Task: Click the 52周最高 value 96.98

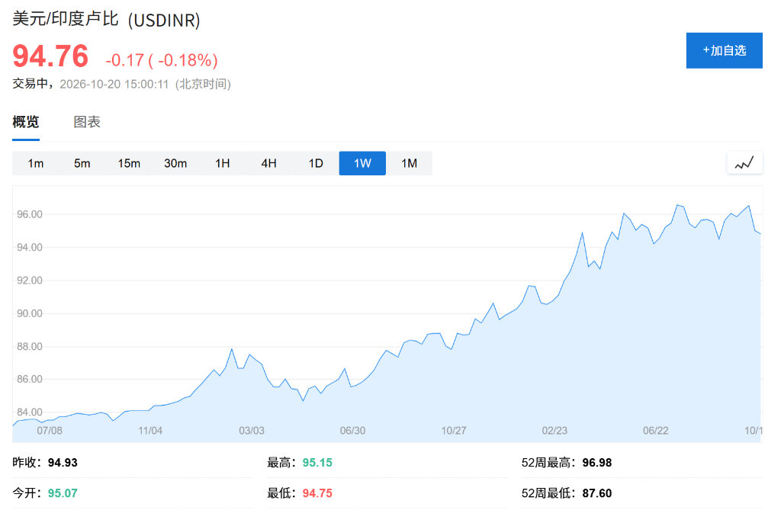Action: 596,463
